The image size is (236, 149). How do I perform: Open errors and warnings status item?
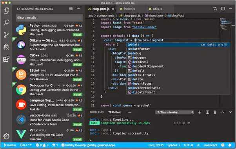[42, 145]
